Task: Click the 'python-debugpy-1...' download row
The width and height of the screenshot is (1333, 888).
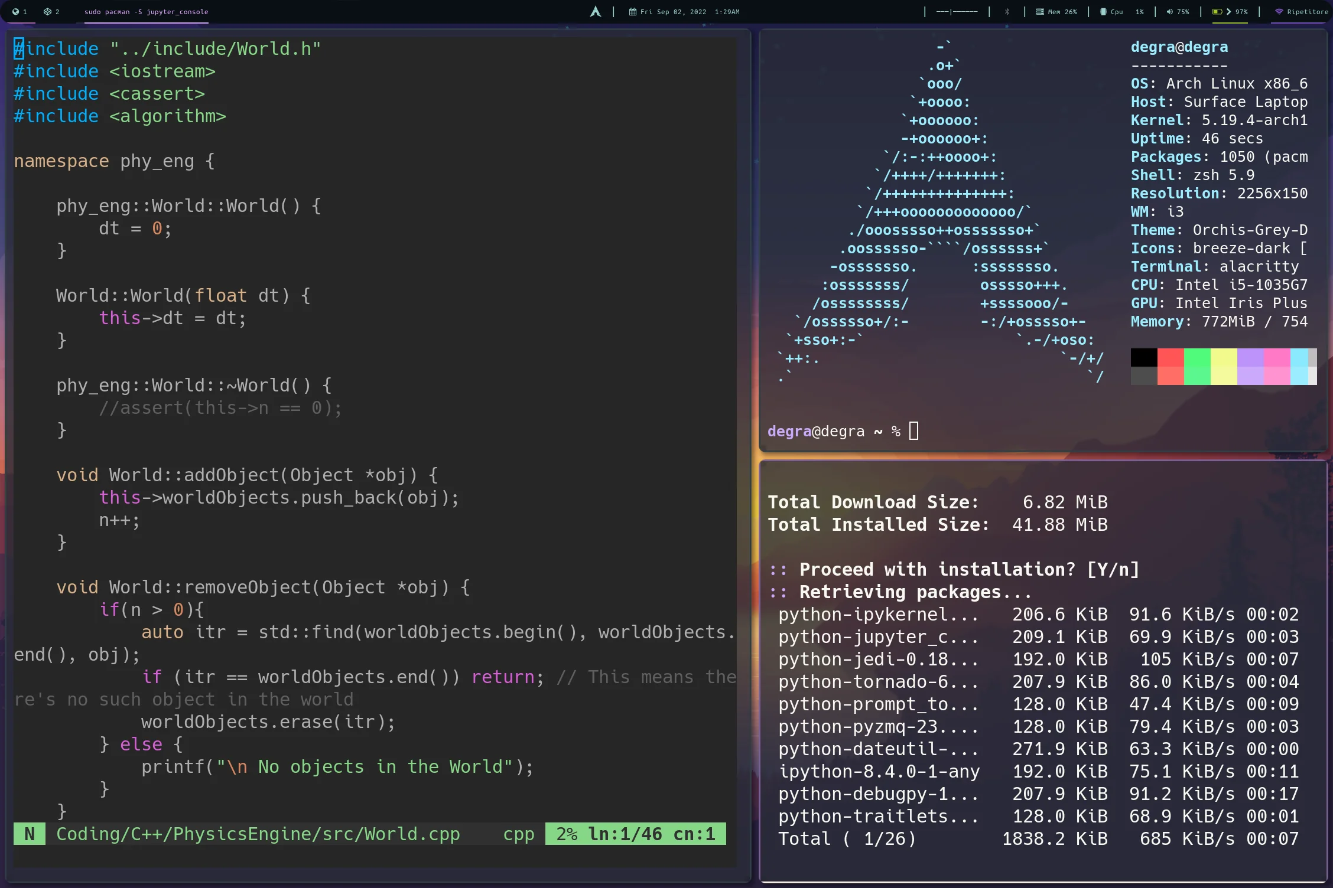Action: [x=1038, y=794]
